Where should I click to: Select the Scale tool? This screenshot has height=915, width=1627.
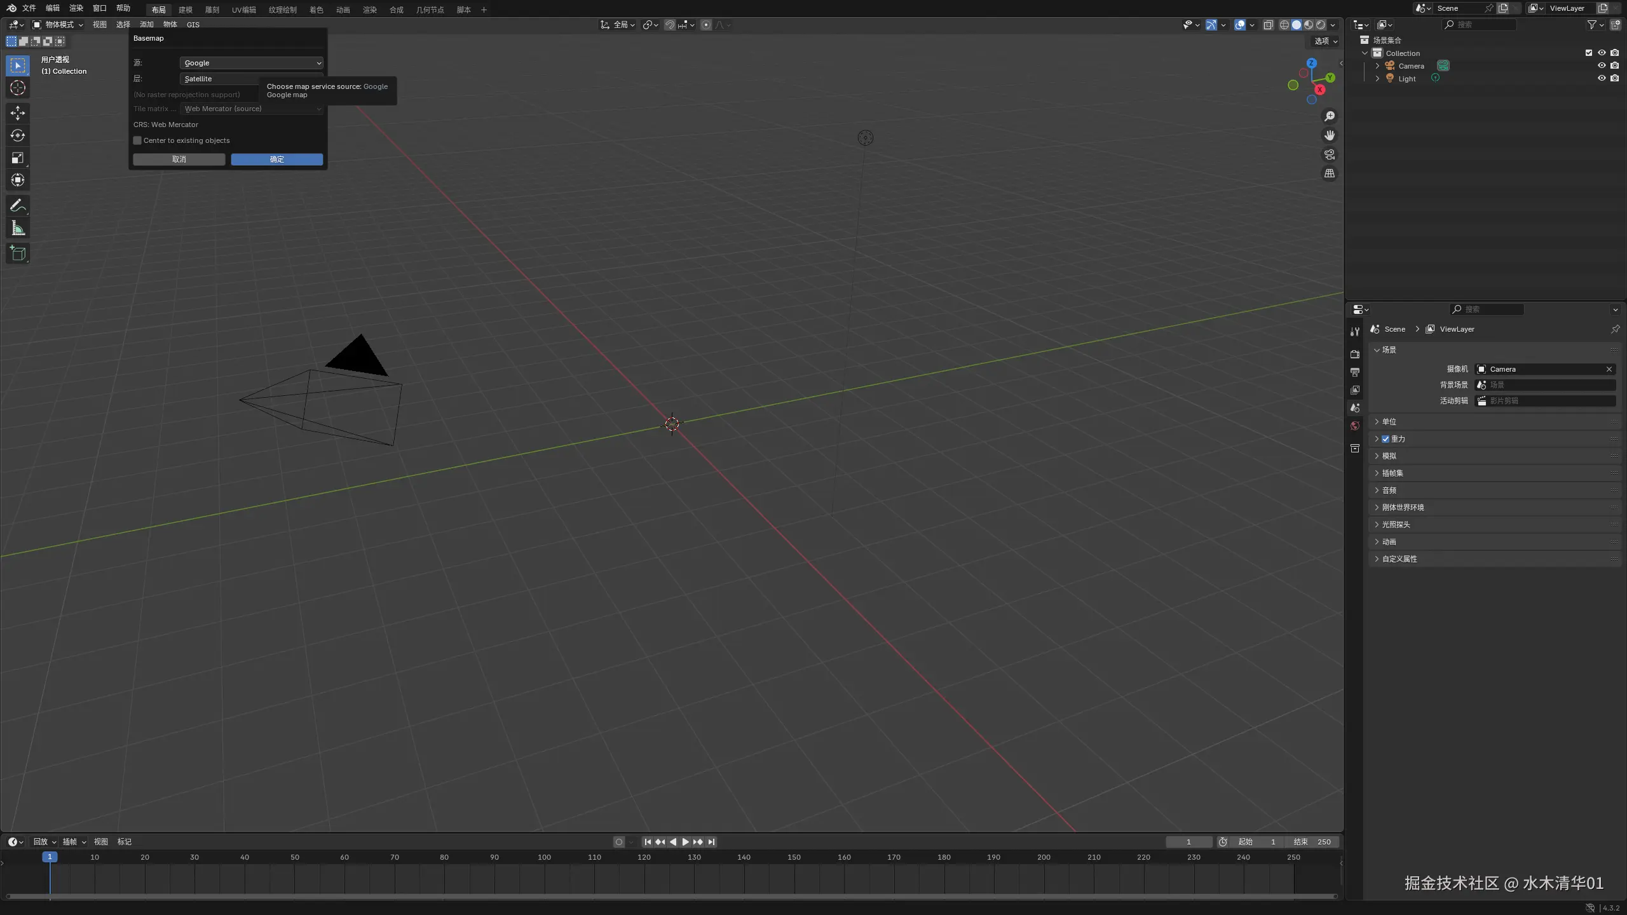18,158
